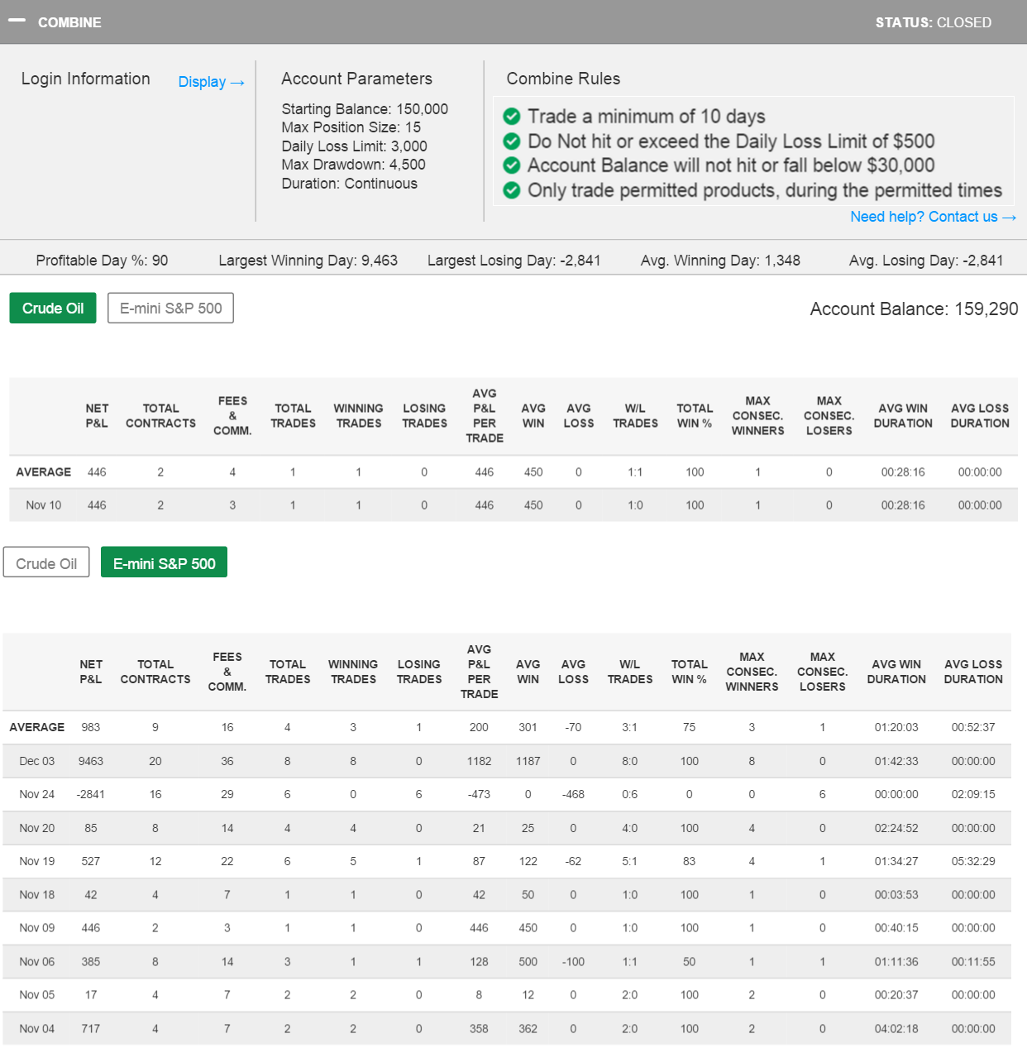This screenshot has height=1048, width=1027.
Task: Collapse the COMBINE panel with minus icon
Action: click(x=17, y=22)
